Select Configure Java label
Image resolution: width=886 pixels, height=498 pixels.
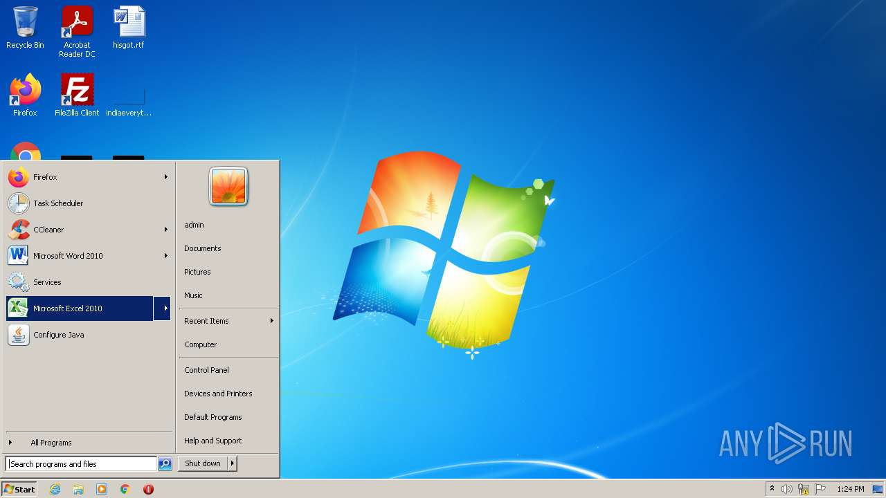(x=59, y=335)
